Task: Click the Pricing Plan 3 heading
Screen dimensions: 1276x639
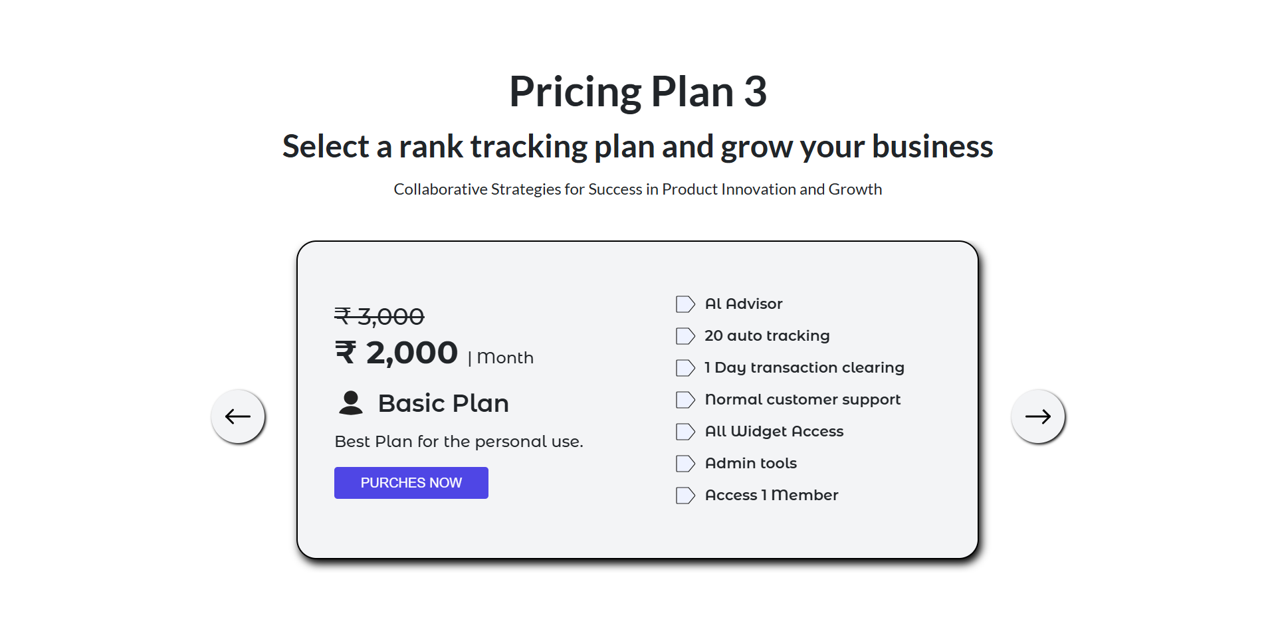Action: pos(638,91)
